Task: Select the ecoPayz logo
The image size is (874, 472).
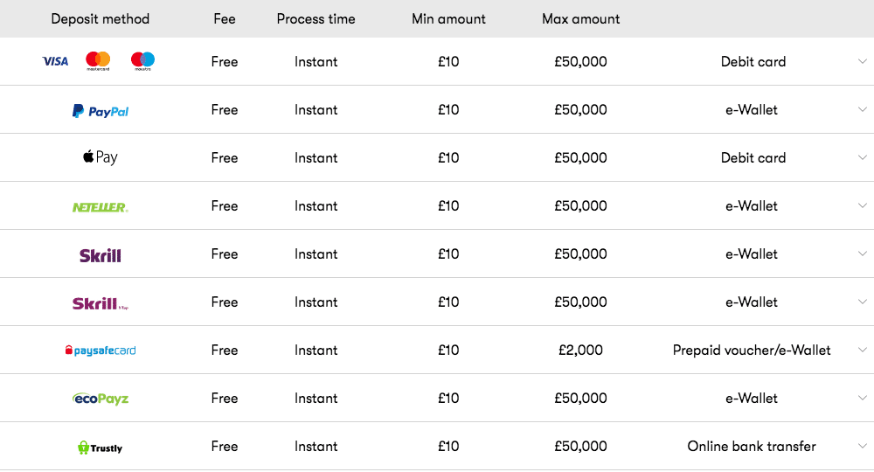Action: pyautogui.click(x=101, y=399)
